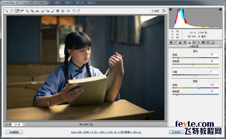This screenshot has height=139, width=226.
Task: Toggle highlight clipping warning in histogram
Action: click(220, 9)
